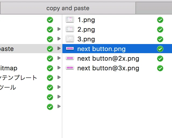This screenshot has width=172, height=138.
Task: Select the file name 2.png
Action: (x=86, y=30)
